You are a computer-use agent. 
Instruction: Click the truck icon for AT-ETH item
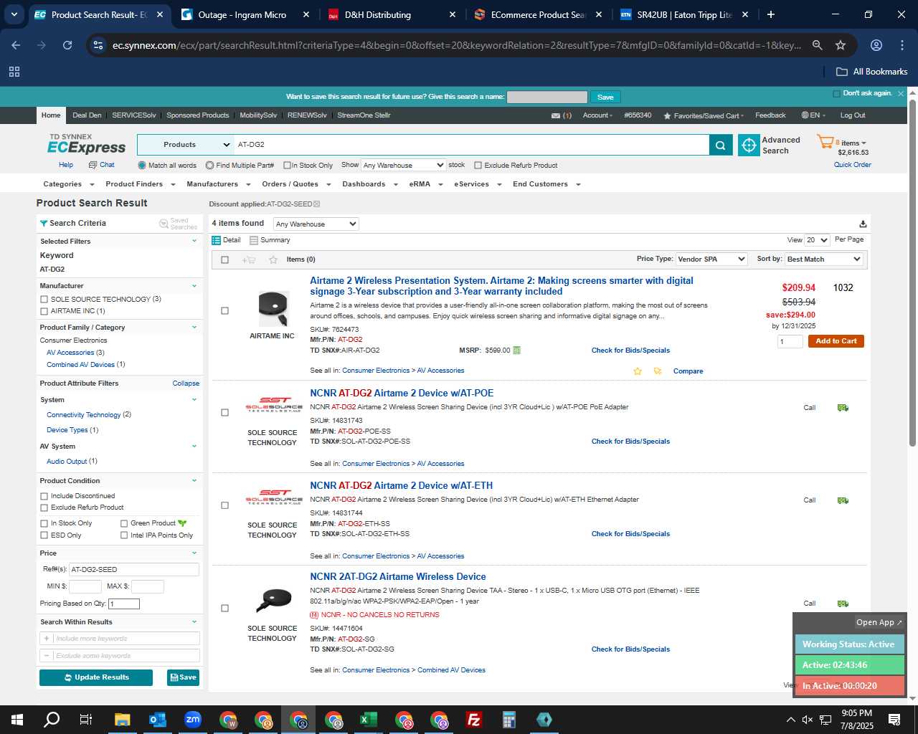(843, 500)
